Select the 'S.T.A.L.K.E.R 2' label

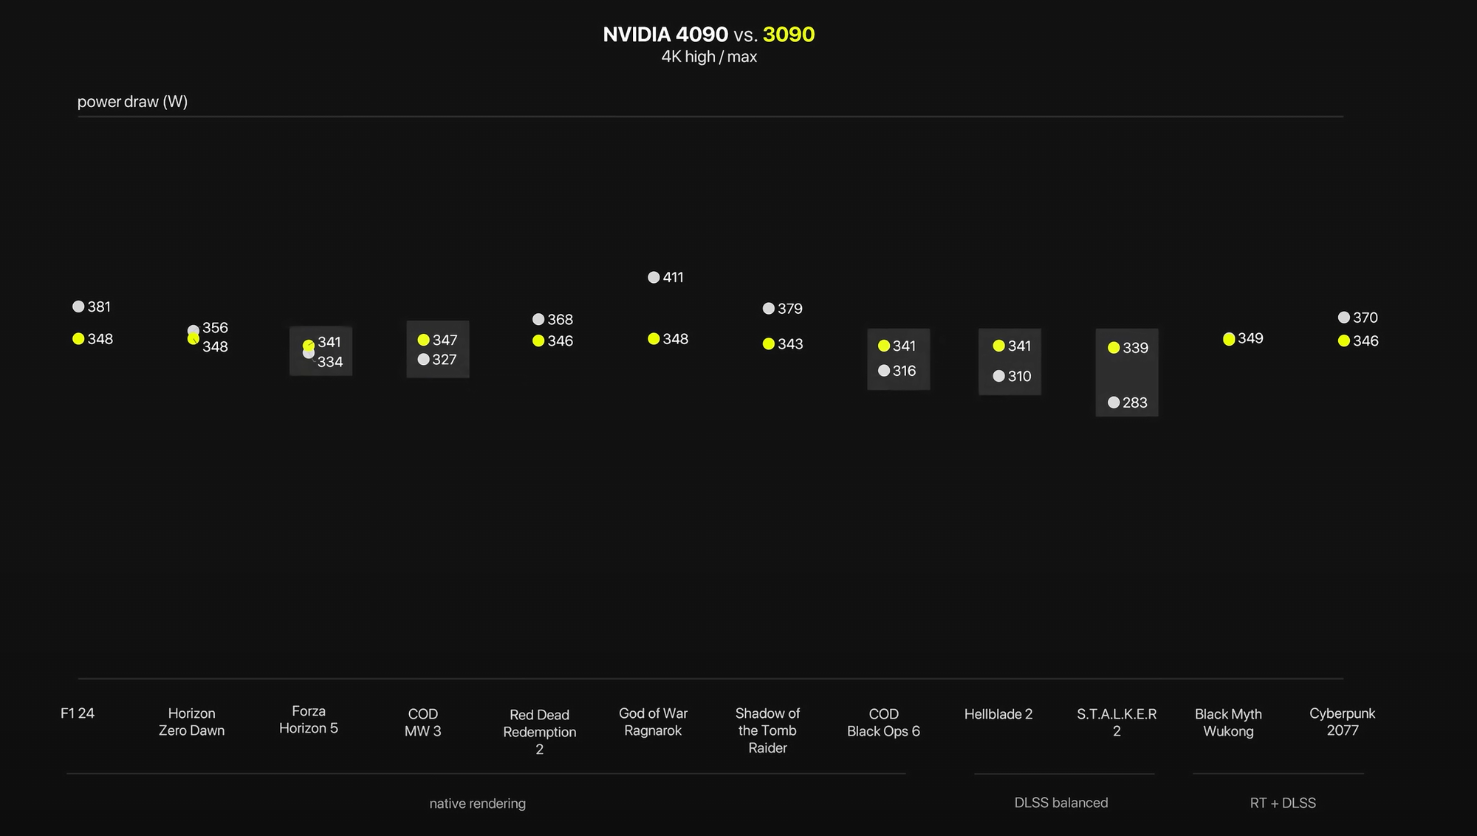1117,723
